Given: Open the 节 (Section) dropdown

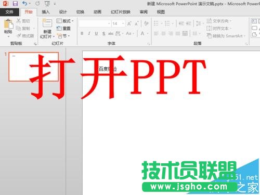Looking at the screenshot, I should tap(63, 36).
